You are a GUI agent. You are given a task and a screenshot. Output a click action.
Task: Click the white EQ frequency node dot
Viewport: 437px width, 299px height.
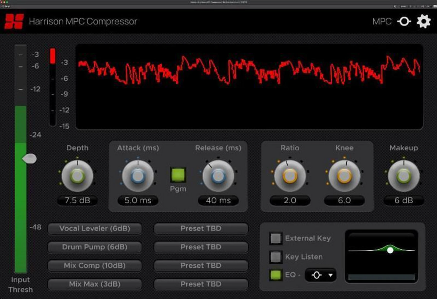[x=390, y=250]
